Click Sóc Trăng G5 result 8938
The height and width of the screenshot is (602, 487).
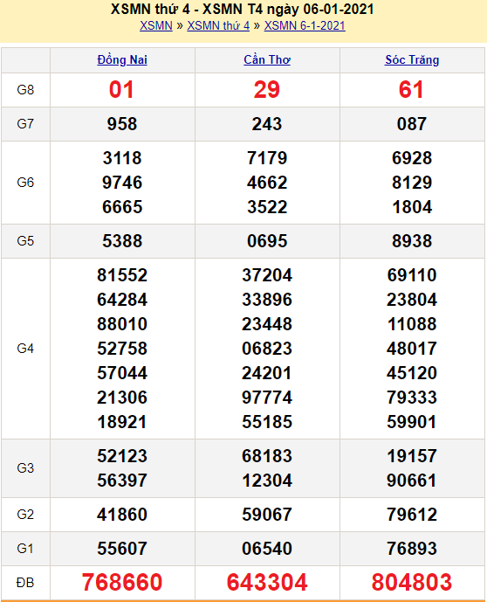pyautogui.click(x=412, y=241)
